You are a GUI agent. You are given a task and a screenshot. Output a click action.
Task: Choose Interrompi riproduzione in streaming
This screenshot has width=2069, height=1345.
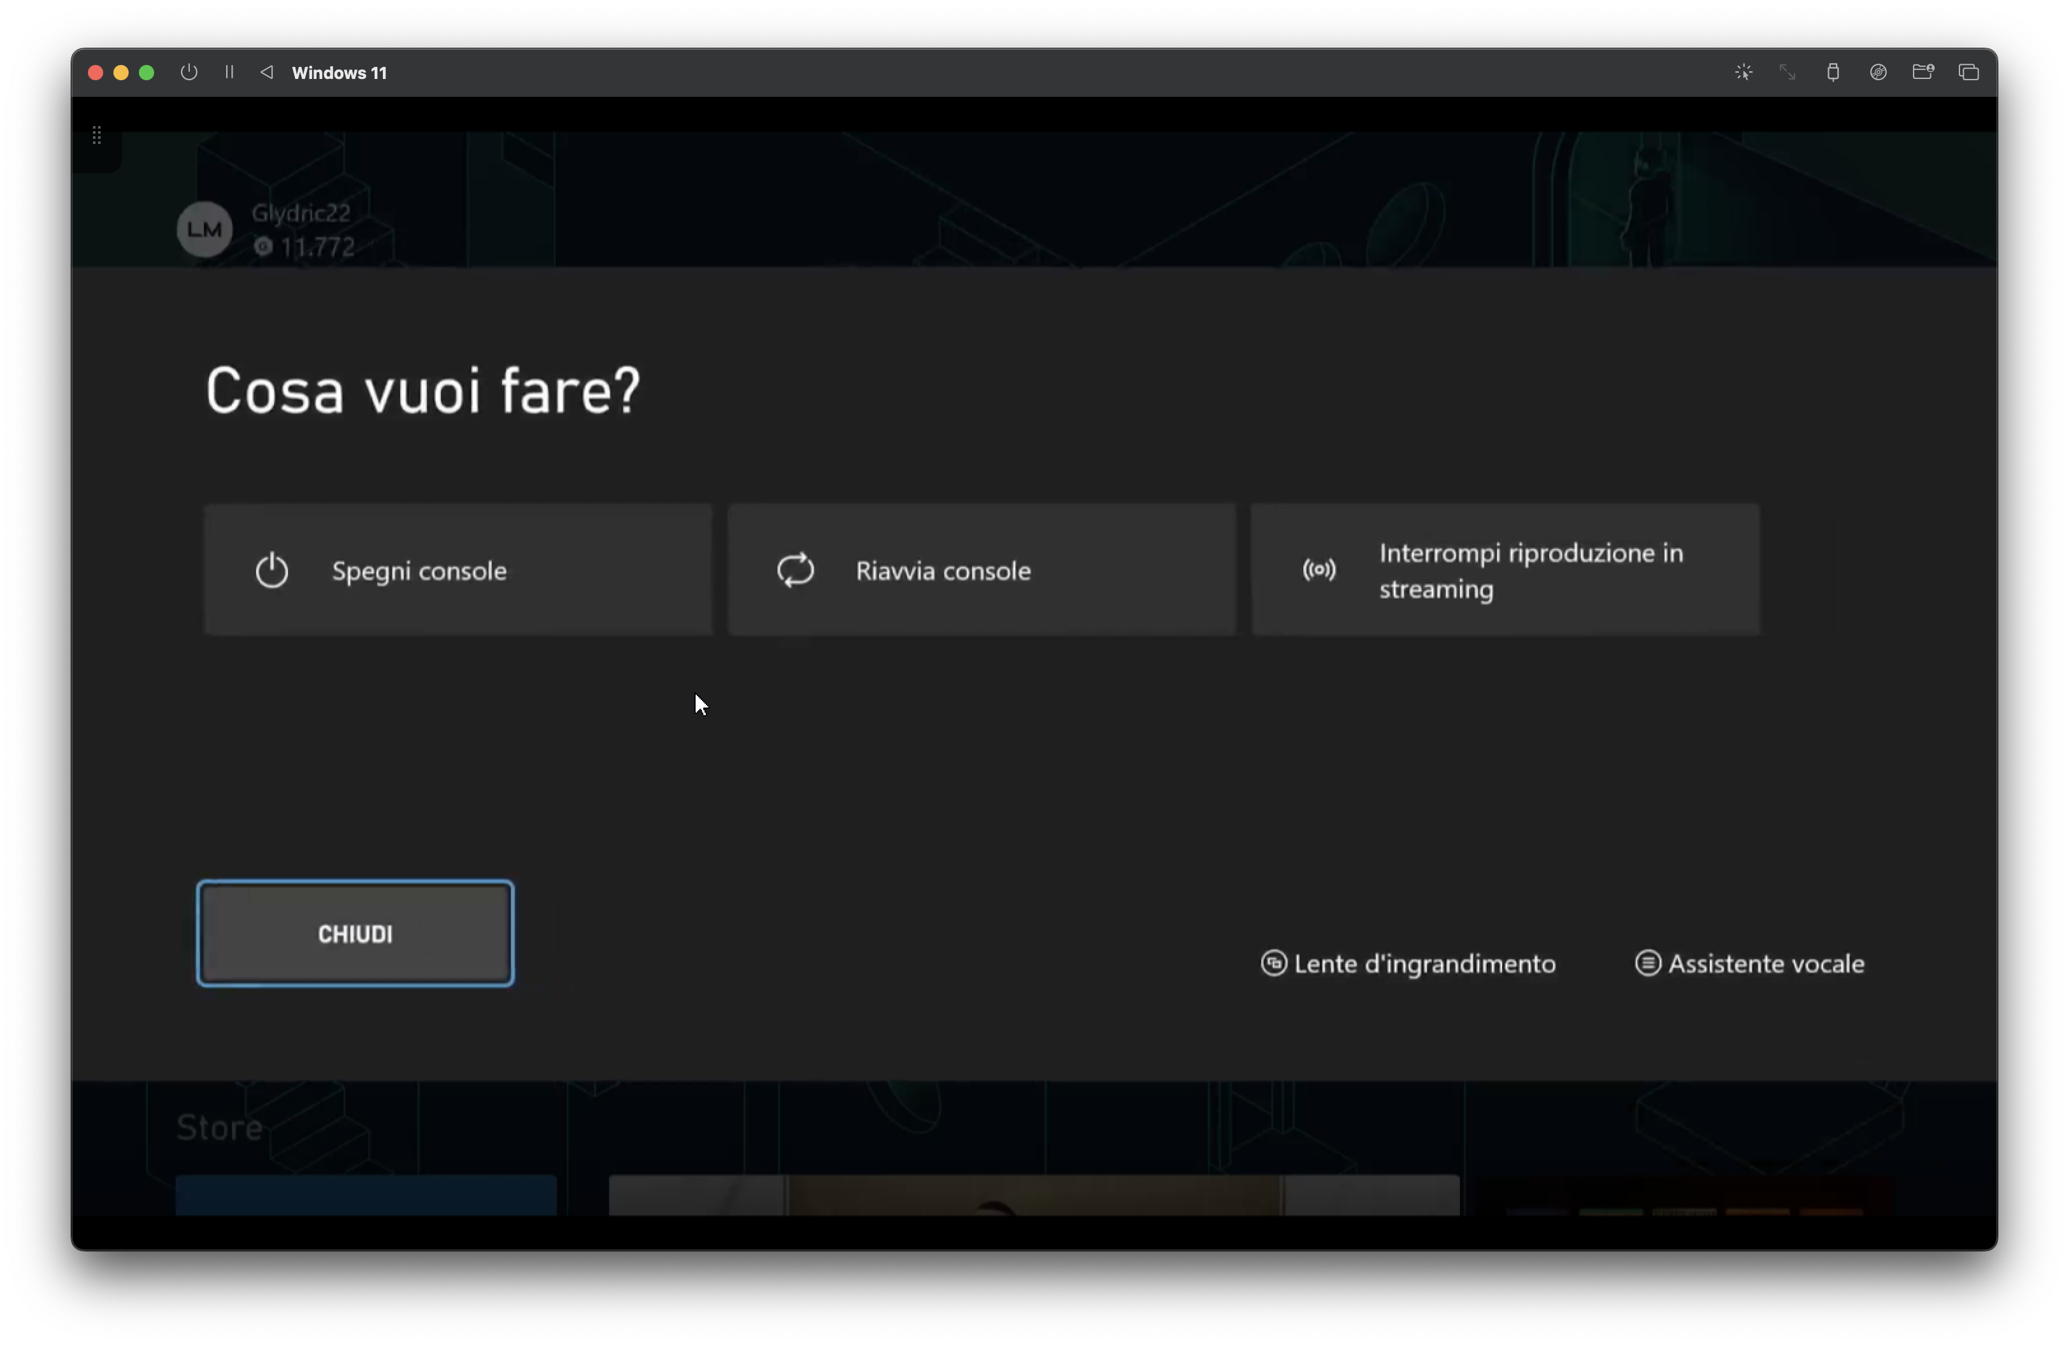pos(1505,570)
